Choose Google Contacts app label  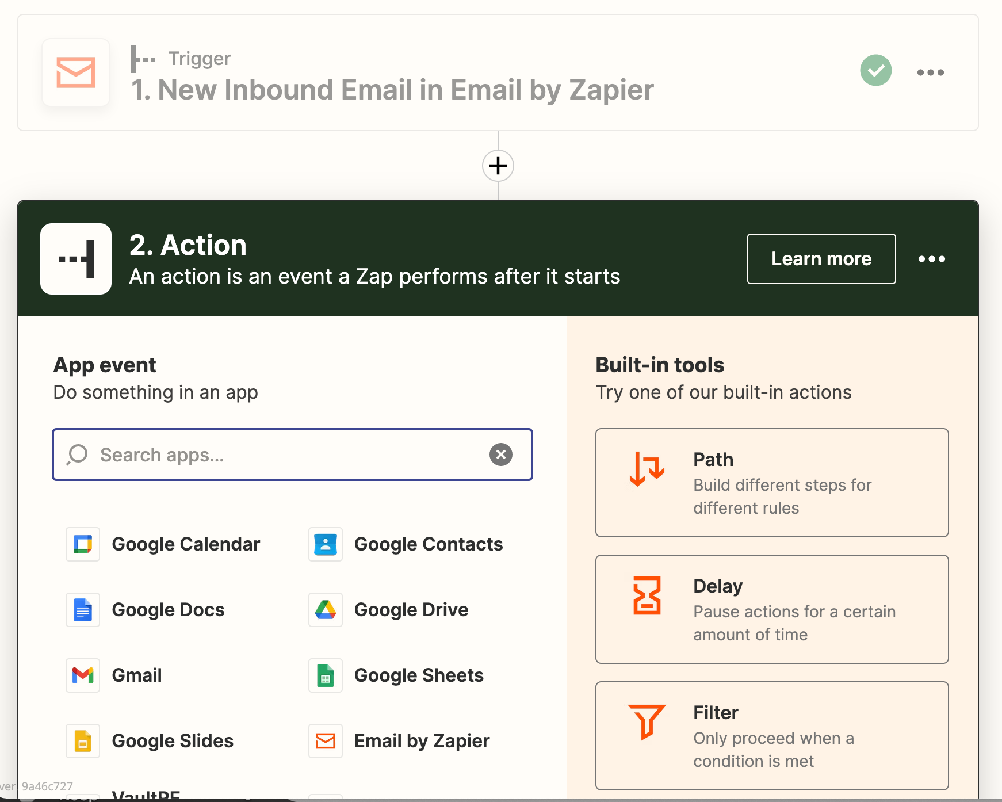(429, 544)
